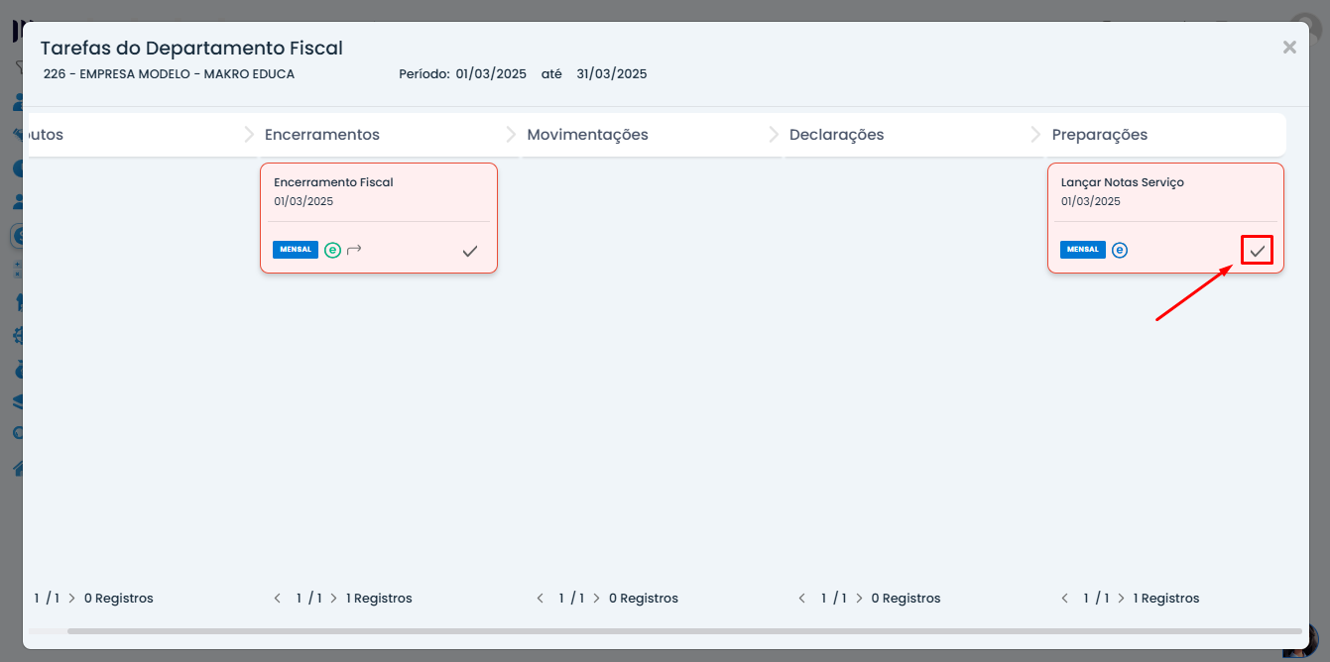Image resolution: width=1330 pixels, height=662 pixels.
Task: Go to previous page in Preparações column
Action: [1065, 599]
